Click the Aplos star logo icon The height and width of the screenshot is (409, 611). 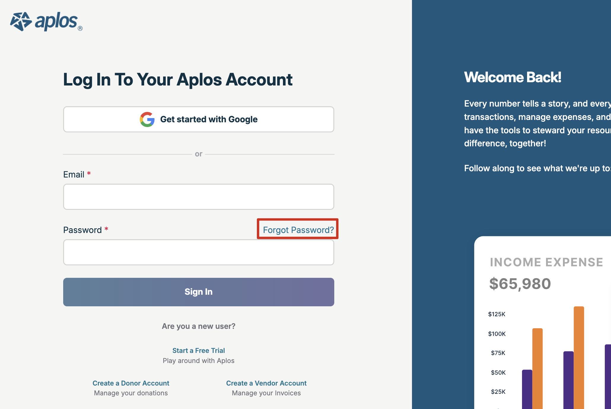(21, 21)
